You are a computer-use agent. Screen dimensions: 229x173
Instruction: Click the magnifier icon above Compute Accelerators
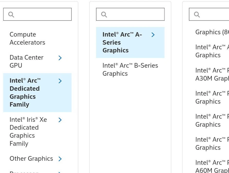11,15
